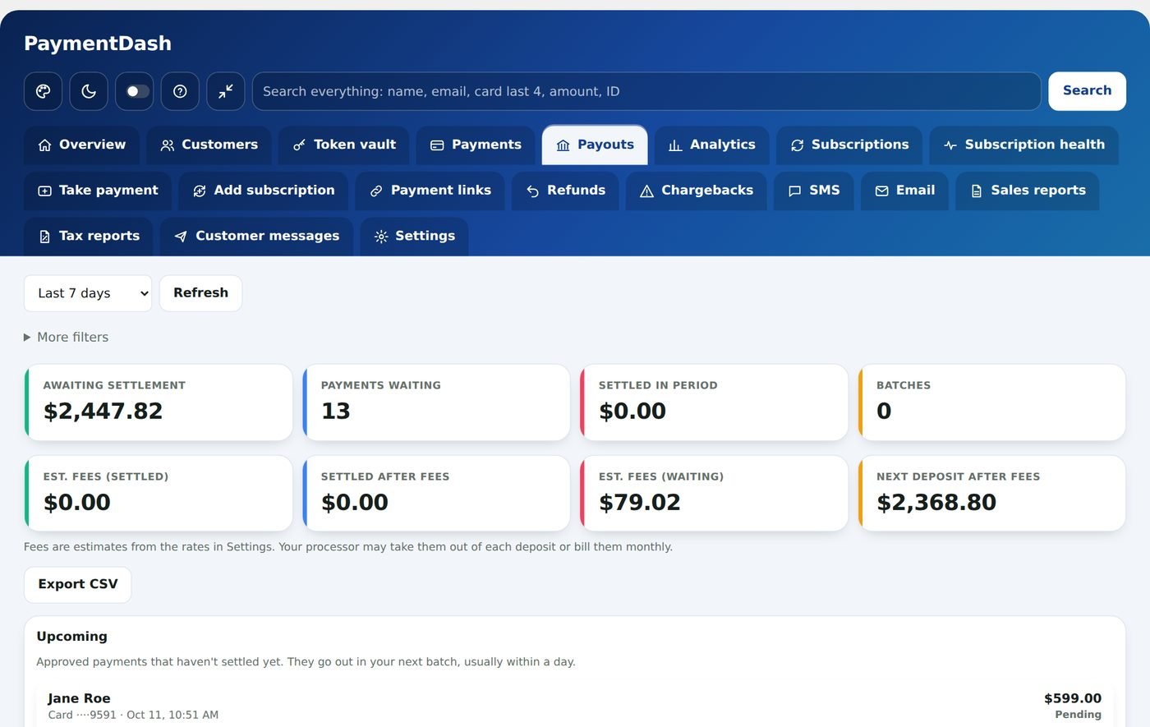Click the collapse/minimize arrows icon
This screenshot has width=1150, height=727.
[x=226, y=91]
